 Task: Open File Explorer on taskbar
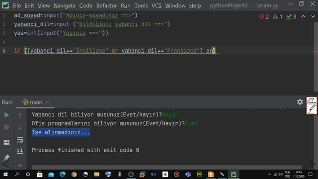[97, 175]
